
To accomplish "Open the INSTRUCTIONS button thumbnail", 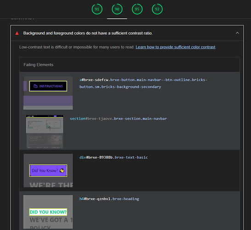I will [x=48, y=93].
